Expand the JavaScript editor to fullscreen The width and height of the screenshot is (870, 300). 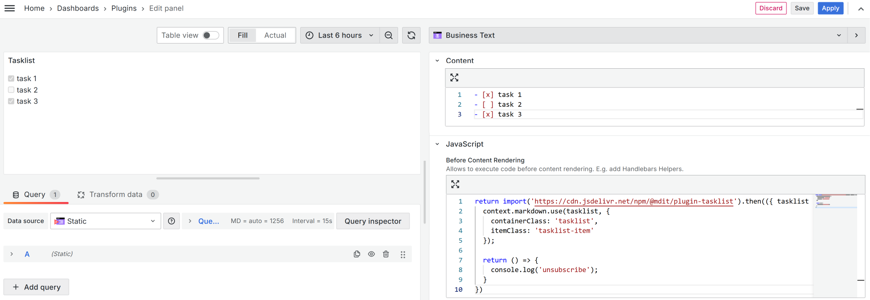click(455, 184)
